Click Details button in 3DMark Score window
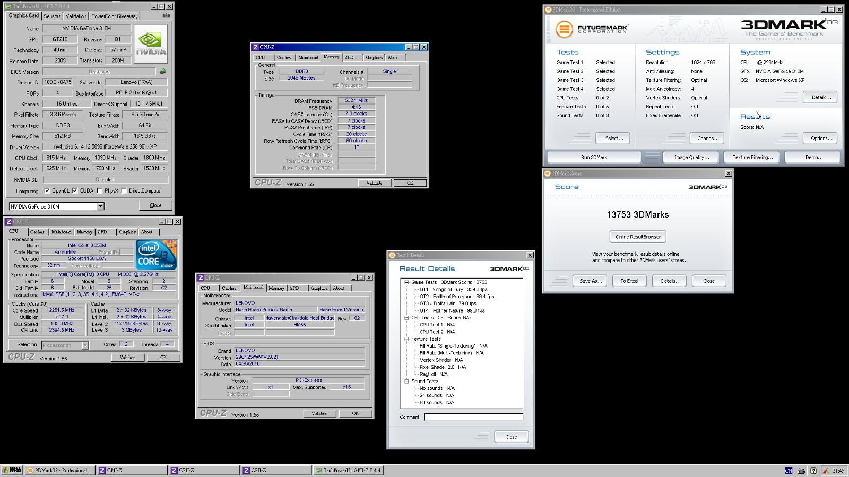Viewport: 849px width, 477px height. click(670, 281)
